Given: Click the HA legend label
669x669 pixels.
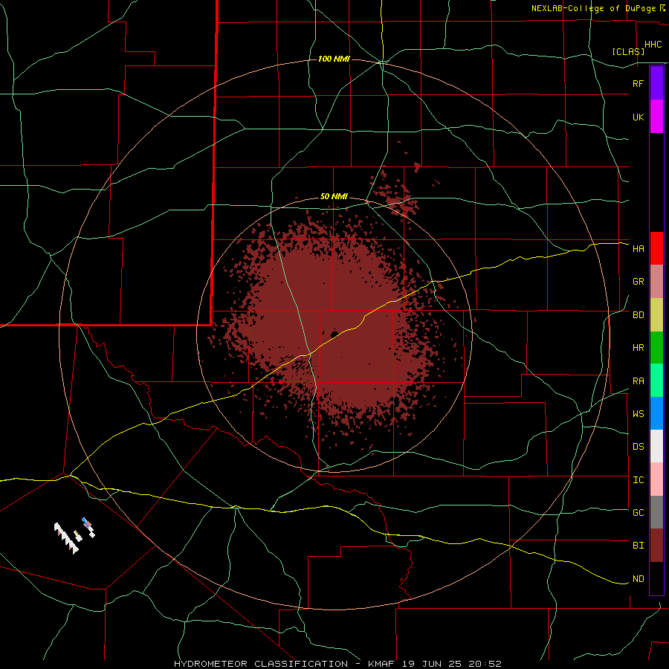Looking at the screenshot, I should (638, 248).
